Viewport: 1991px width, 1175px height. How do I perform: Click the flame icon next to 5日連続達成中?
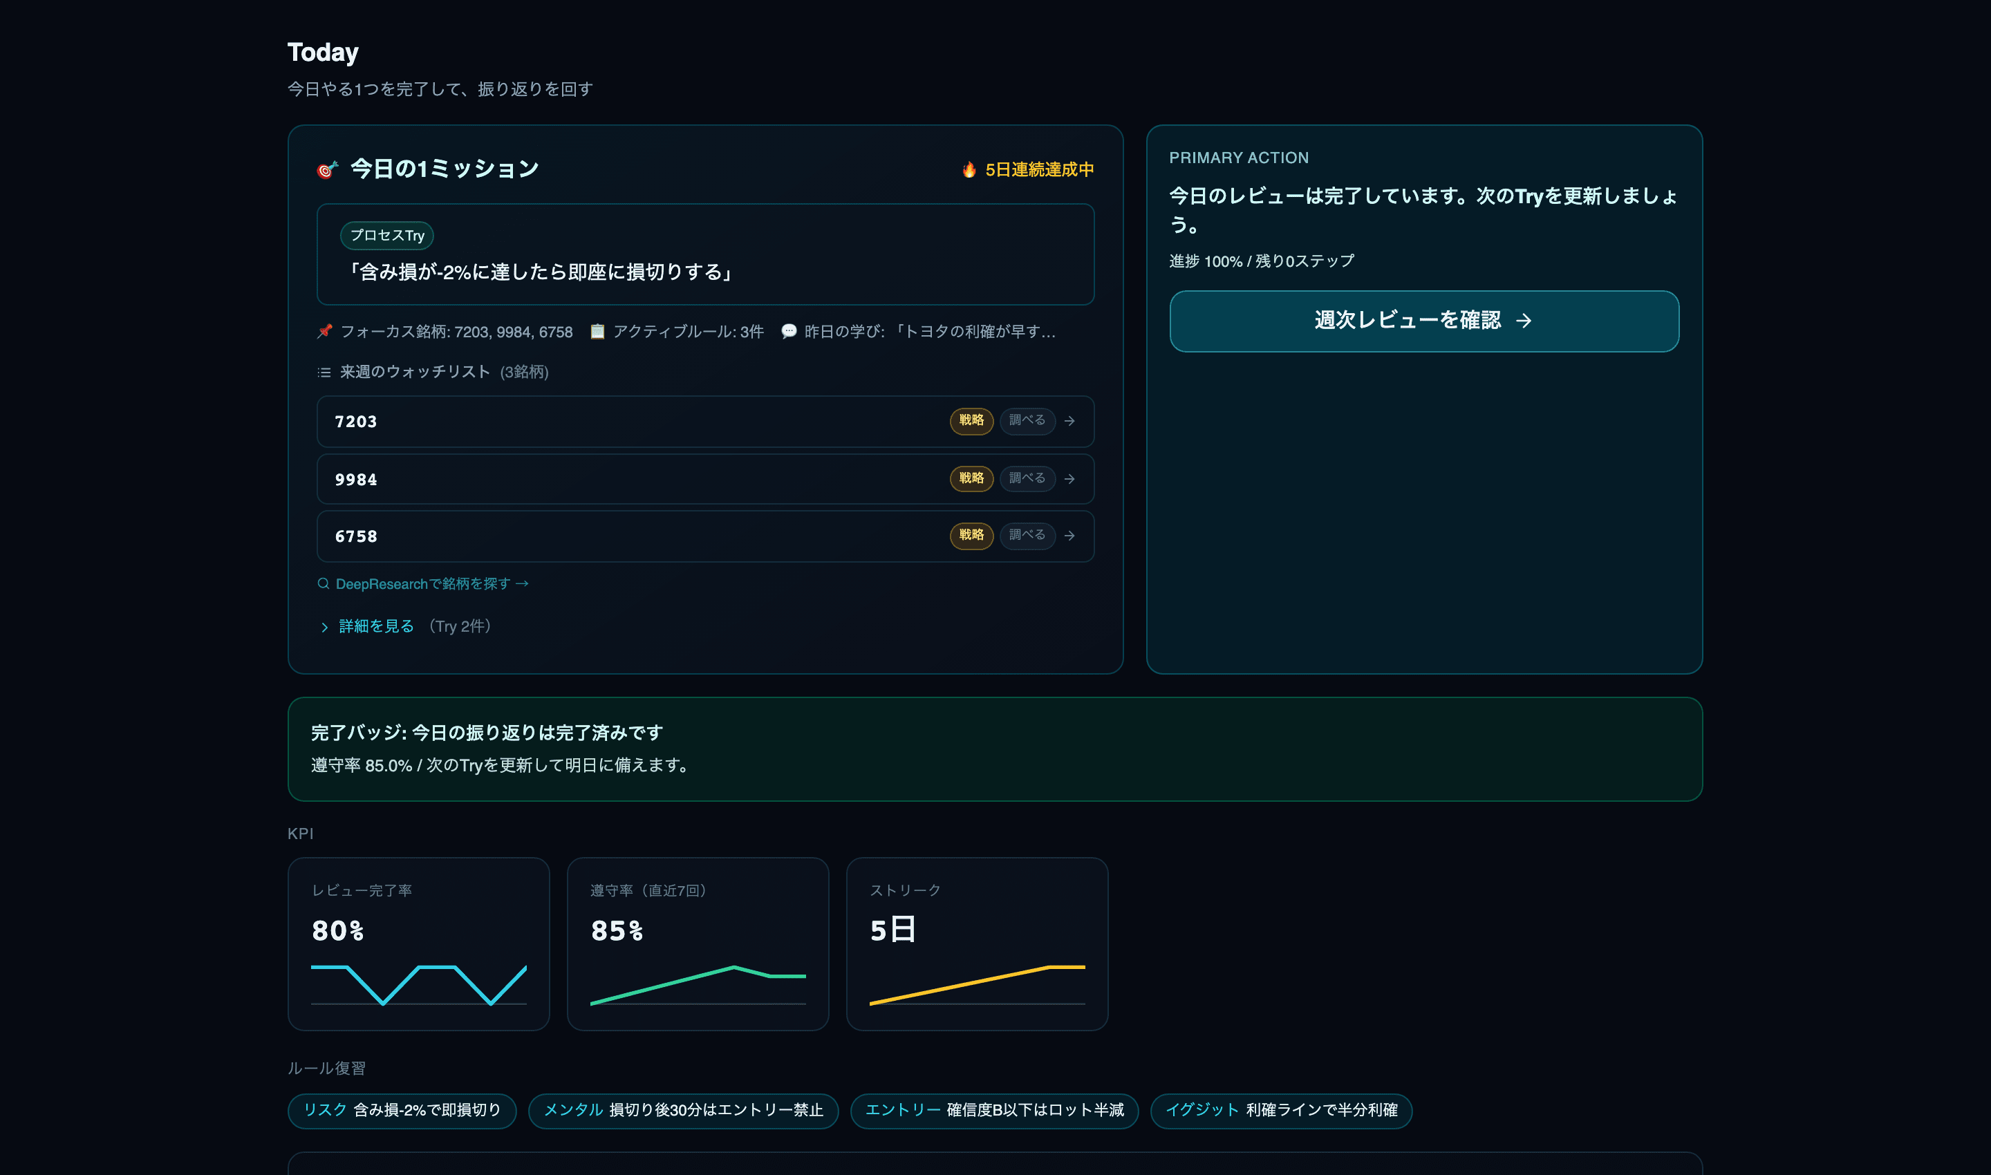(969, 169)
